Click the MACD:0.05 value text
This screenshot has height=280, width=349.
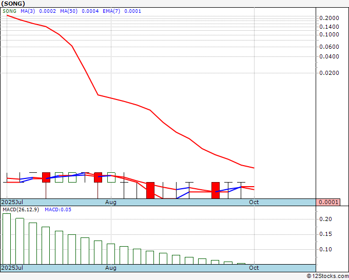pos(58,210)
